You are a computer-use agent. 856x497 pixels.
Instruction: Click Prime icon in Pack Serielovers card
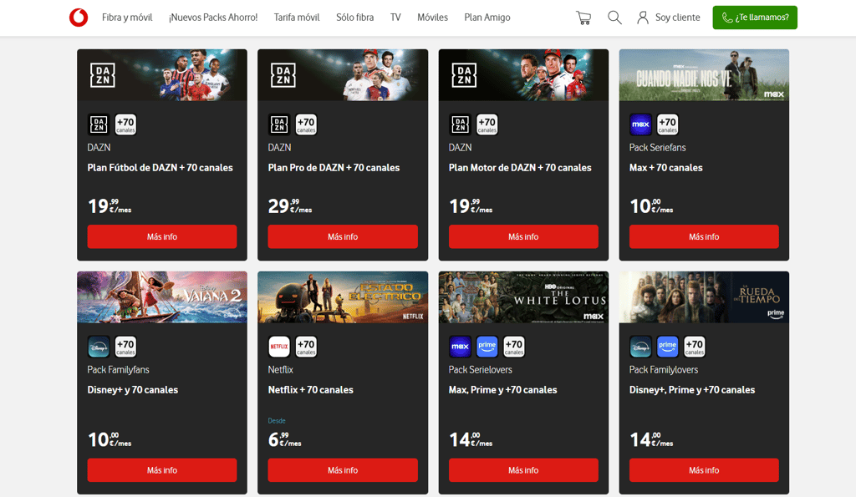[487, 347]
